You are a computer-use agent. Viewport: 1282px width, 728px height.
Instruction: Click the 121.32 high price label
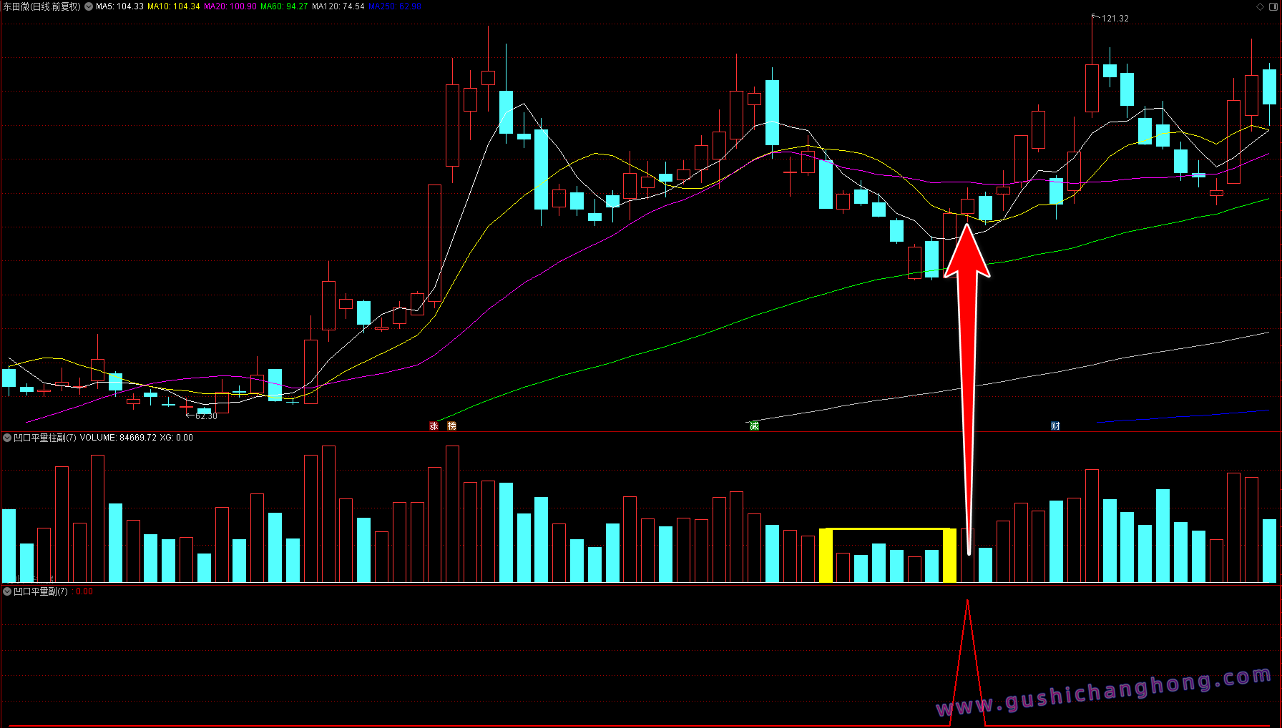point(1115,19)
